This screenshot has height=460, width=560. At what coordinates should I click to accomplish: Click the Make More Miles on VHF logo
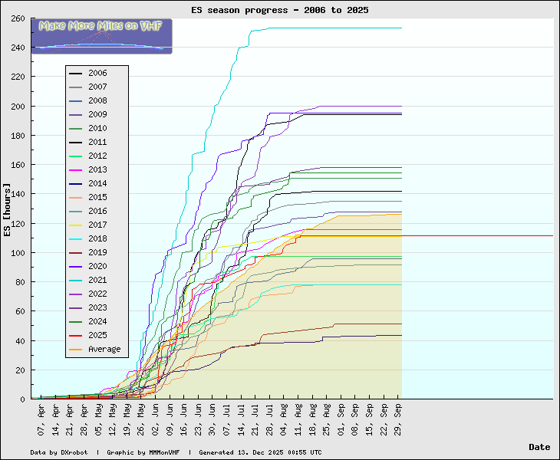pyautogui.click(x=101, y=36)
